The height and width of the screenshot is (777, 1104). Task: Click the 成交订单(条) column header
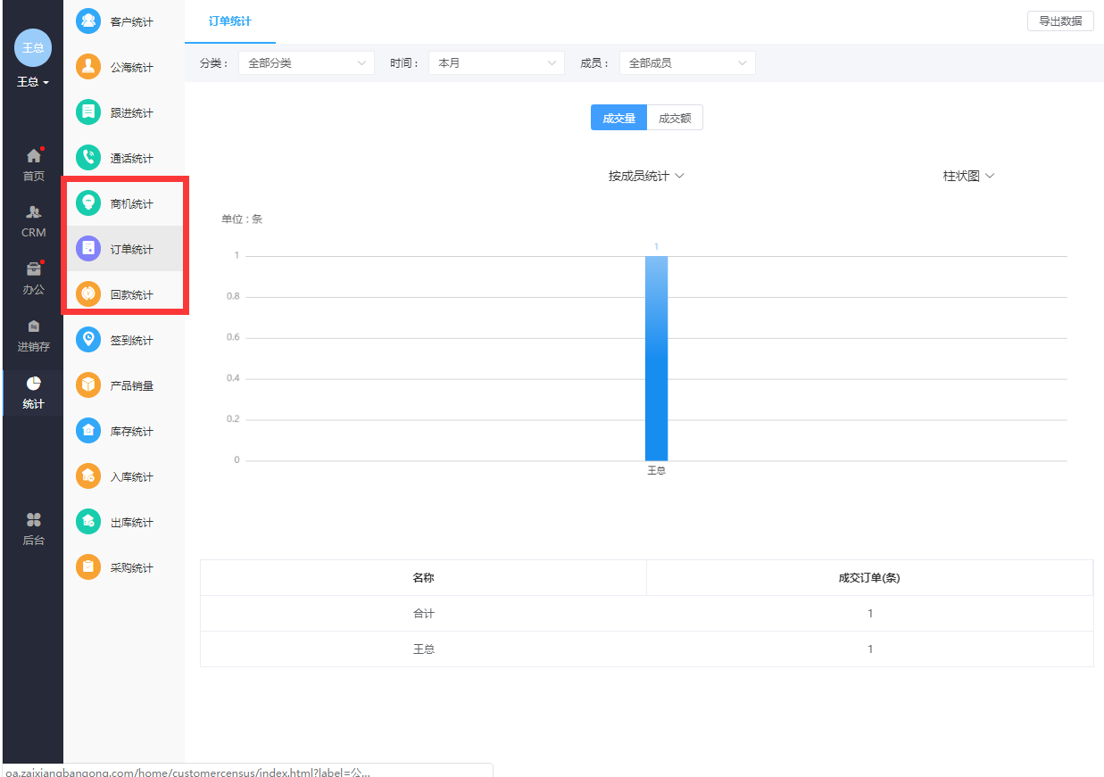(869, 578)
